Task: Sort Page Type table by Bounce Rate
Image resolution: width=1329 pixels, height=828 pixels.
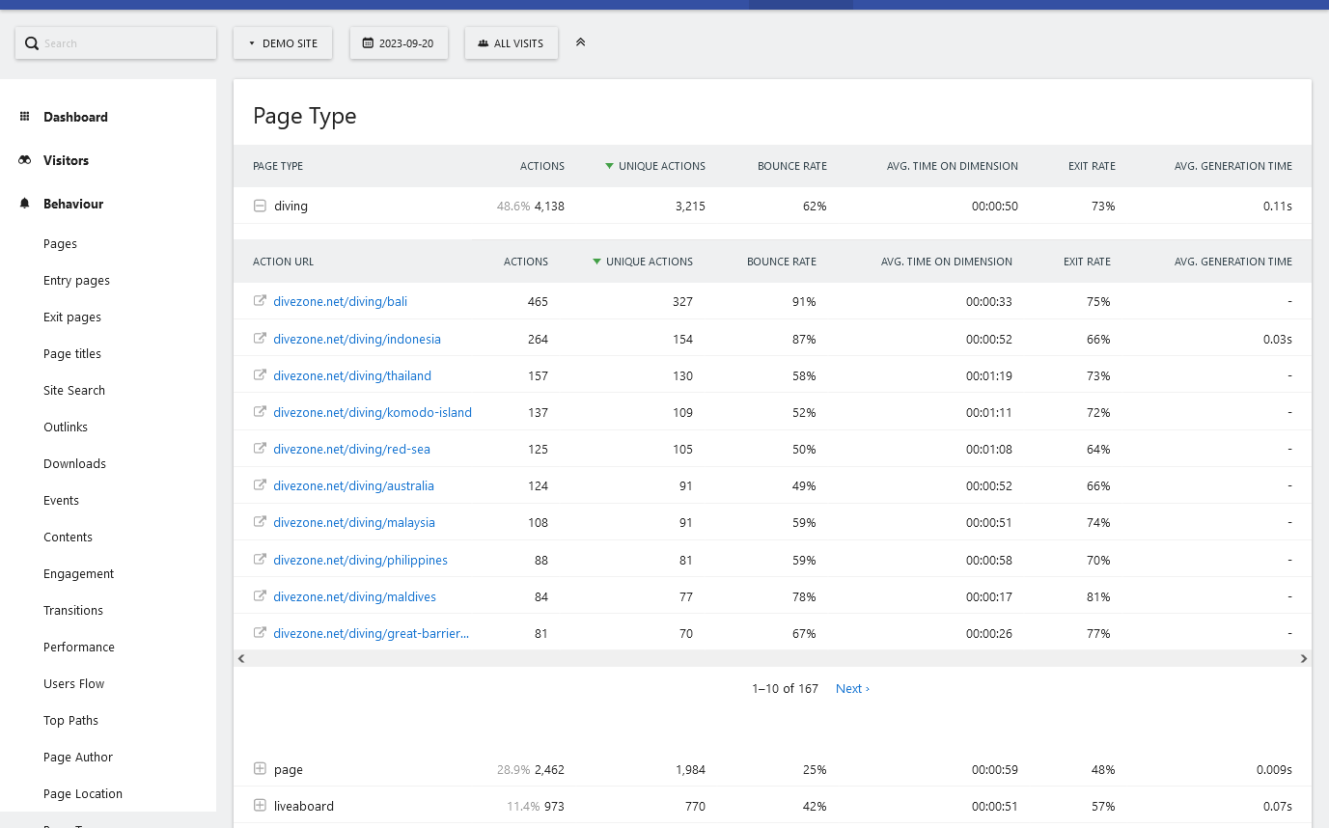Action: click(x=792, y=166)
